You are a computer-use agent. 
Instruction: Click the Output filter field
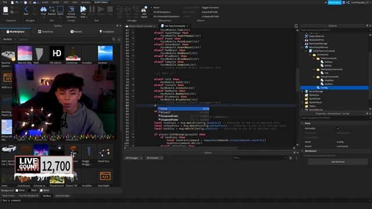click(x=260, y=158)
